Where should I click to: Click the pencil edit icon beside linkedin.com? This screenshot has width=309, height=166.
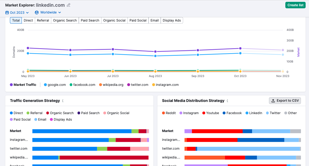[69, 5]
